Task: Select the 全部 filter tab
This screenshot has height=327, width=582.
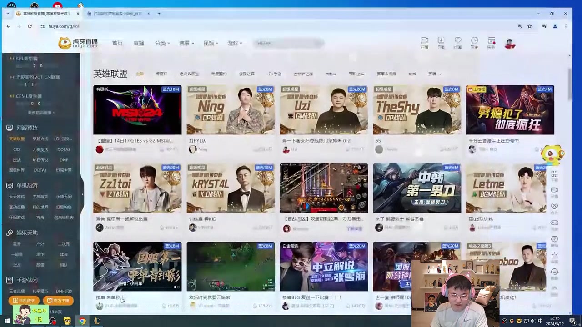Action: coord(140,74)
